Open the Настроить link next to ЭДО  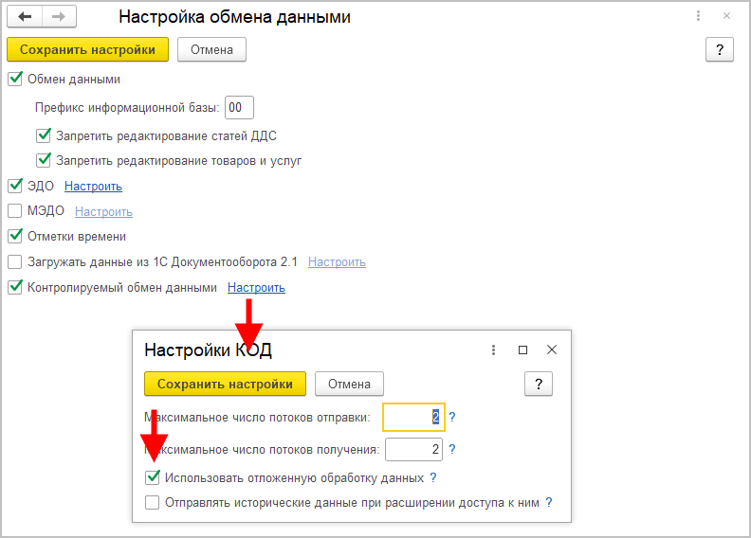point(93,186)
